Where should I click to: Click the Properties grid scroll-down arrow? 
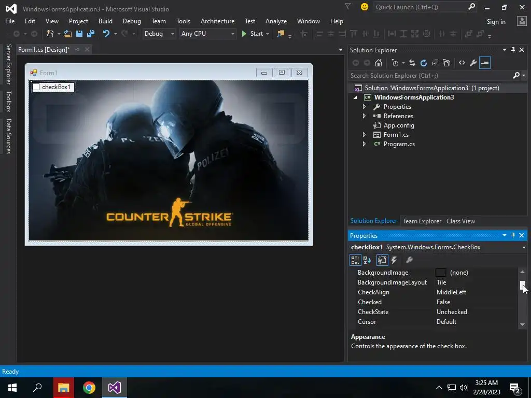point(522,324)
